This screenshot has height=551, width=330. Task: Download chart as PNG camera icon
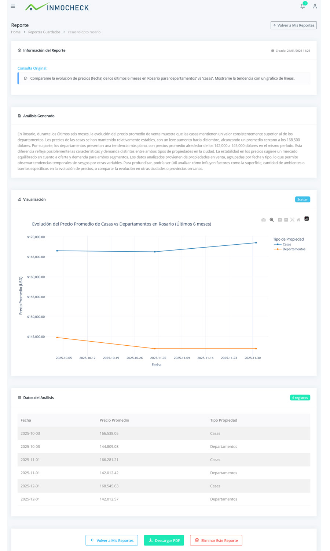pyautogui.click(x=263, y=220)
